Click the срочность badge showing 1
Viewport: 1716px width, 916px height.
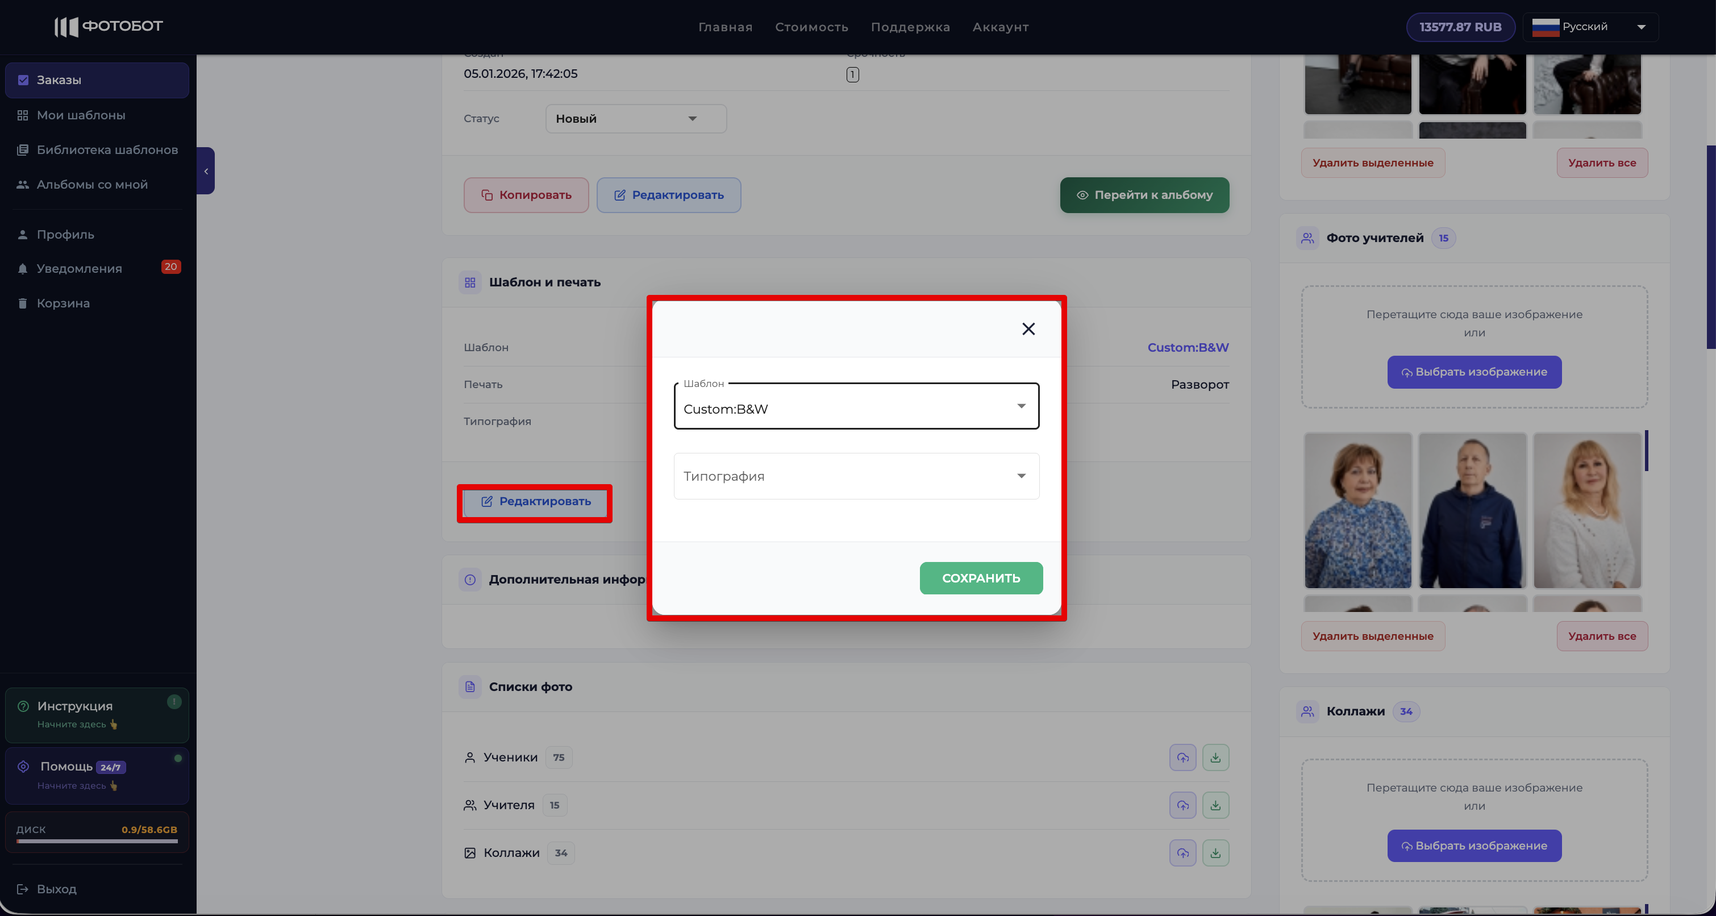pyautogui.click(x=853, y=74)
